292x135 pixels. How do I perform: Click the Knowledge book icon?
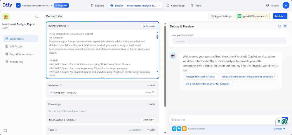pos(168,6)
